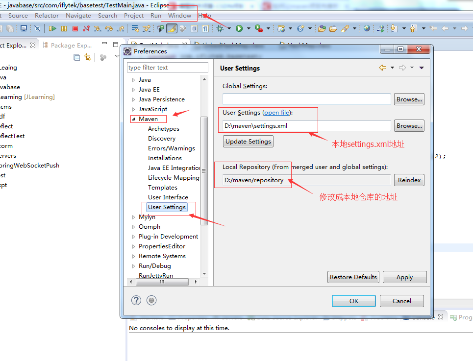Click the Step Into icon

[98, 28]
